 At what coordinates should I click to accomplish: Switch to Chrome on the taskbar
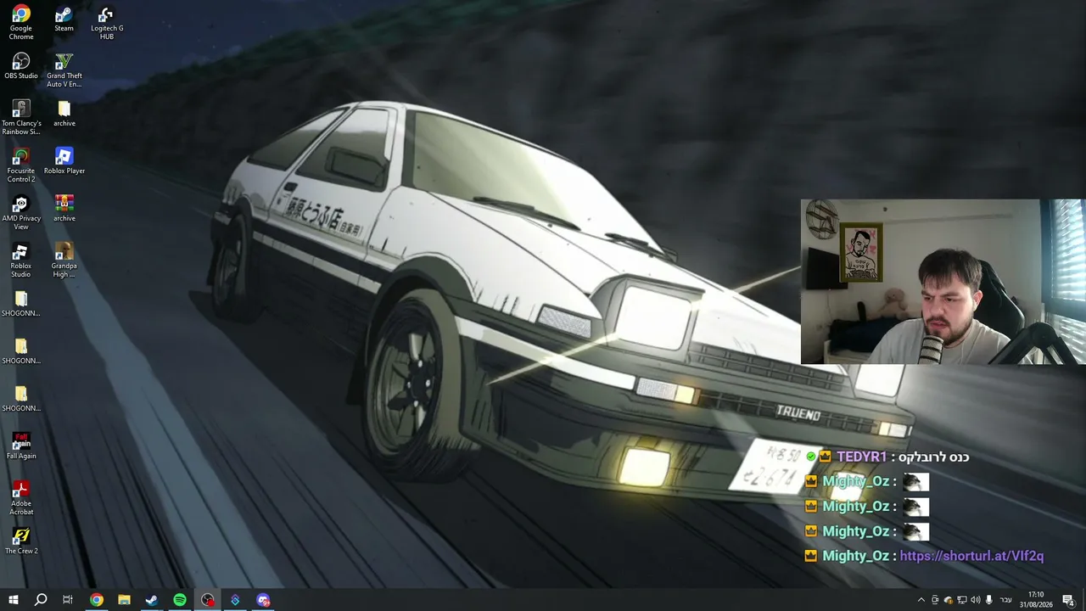point(97,600)
